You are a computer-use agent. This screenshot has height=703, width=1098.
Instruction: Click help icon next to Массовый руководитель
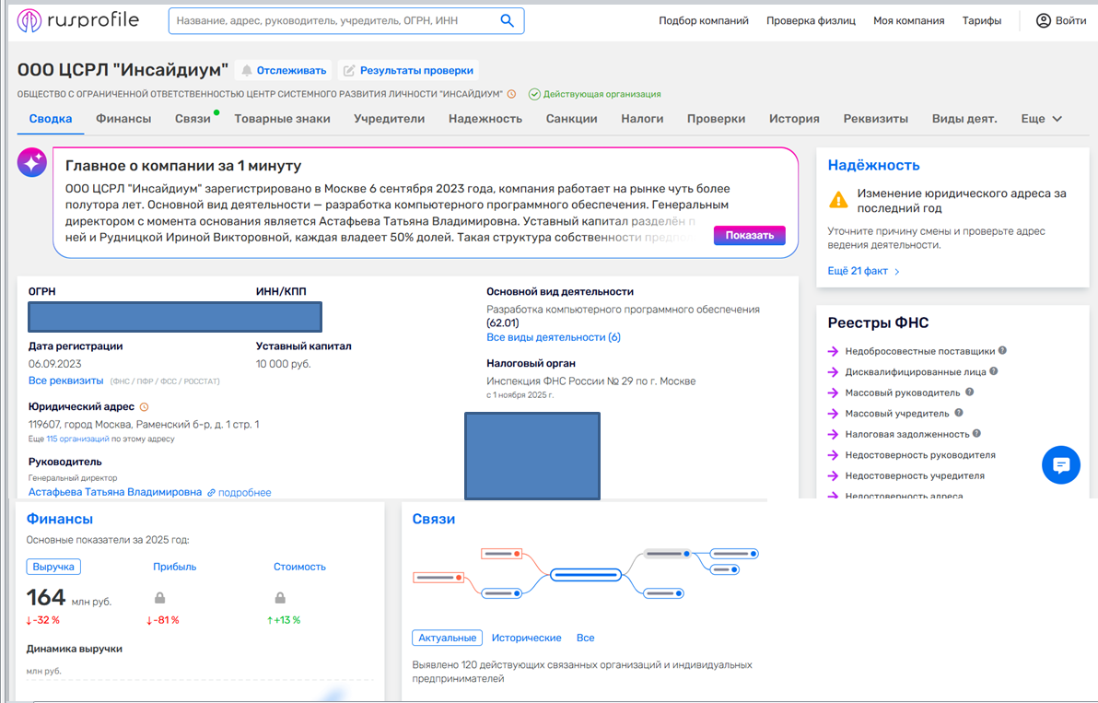(969, 393)
